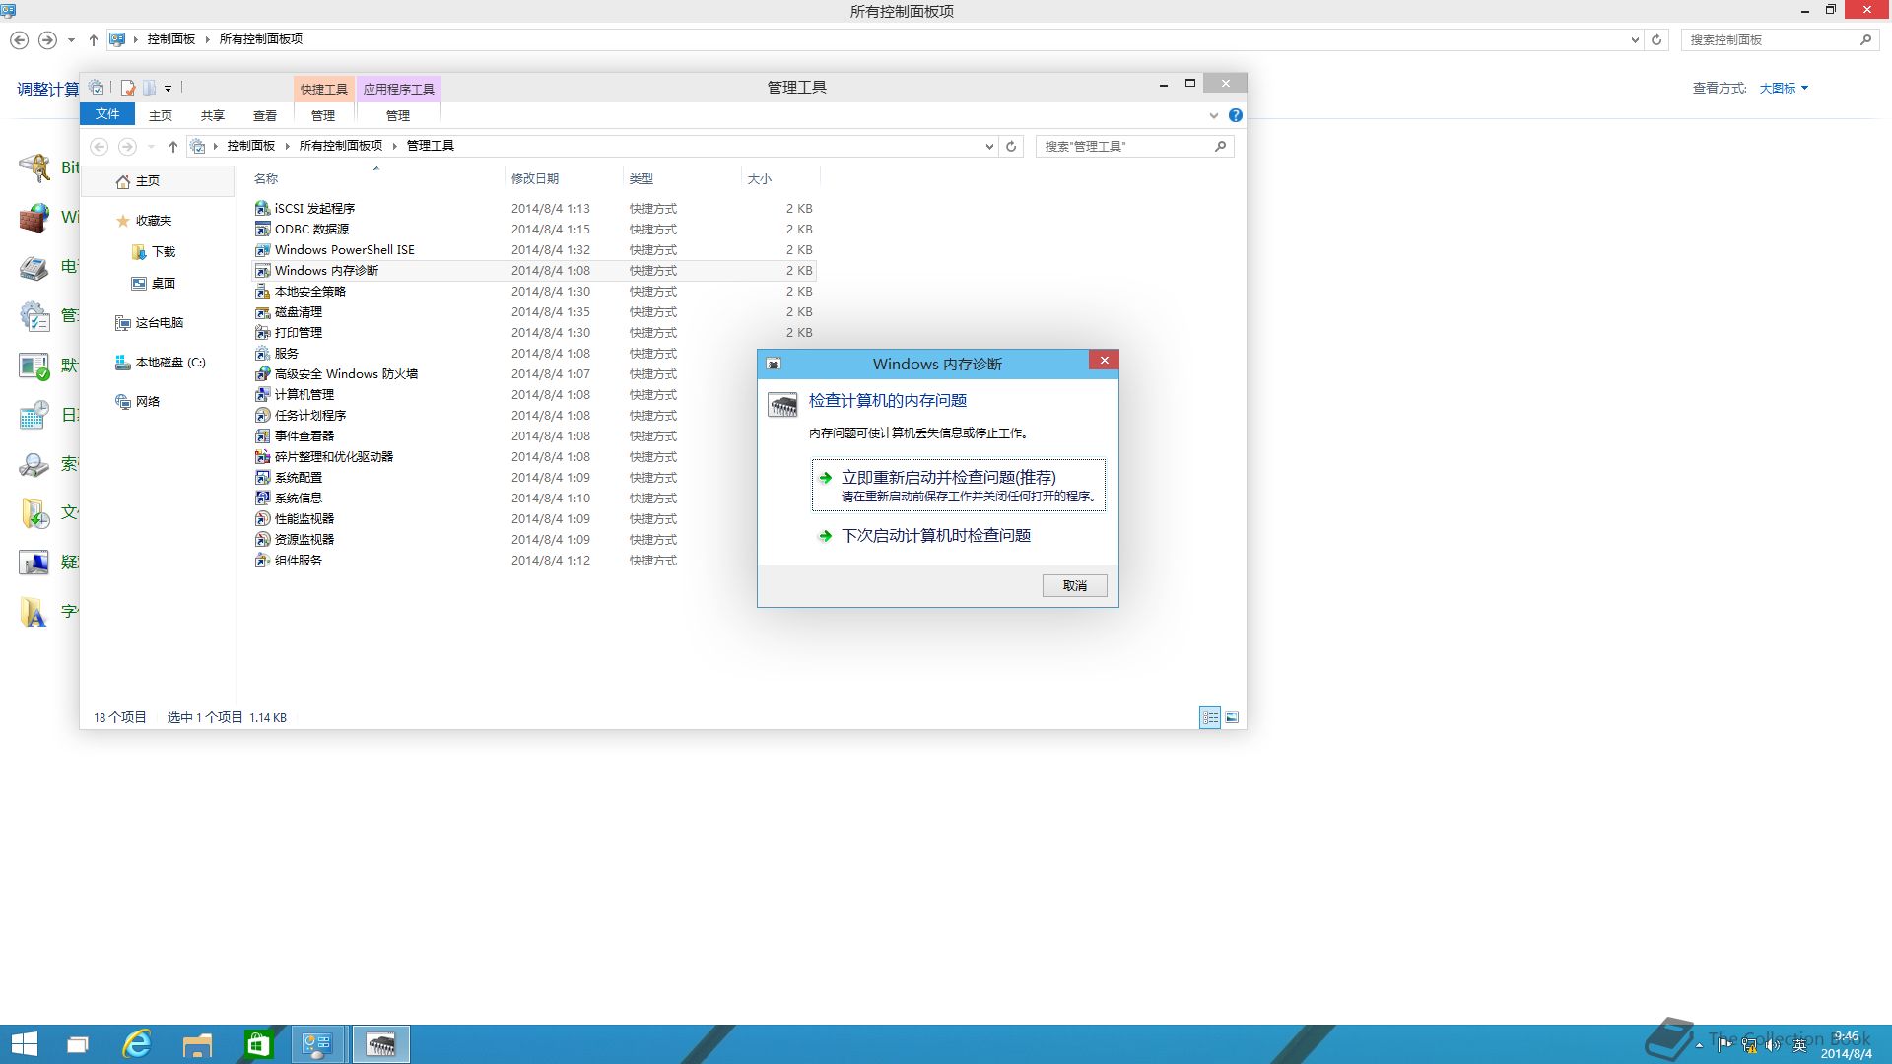Click Windows Start button on taskbar
The width and height of the screenshot is (1892, 1064).
tap(24, 1044)
